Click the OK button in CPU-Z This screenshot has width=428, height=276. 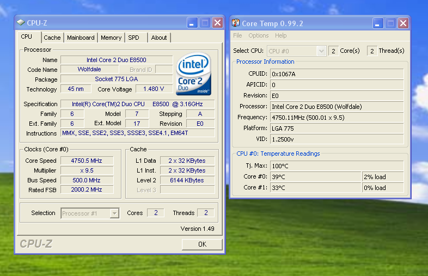(x=202, y=244)
